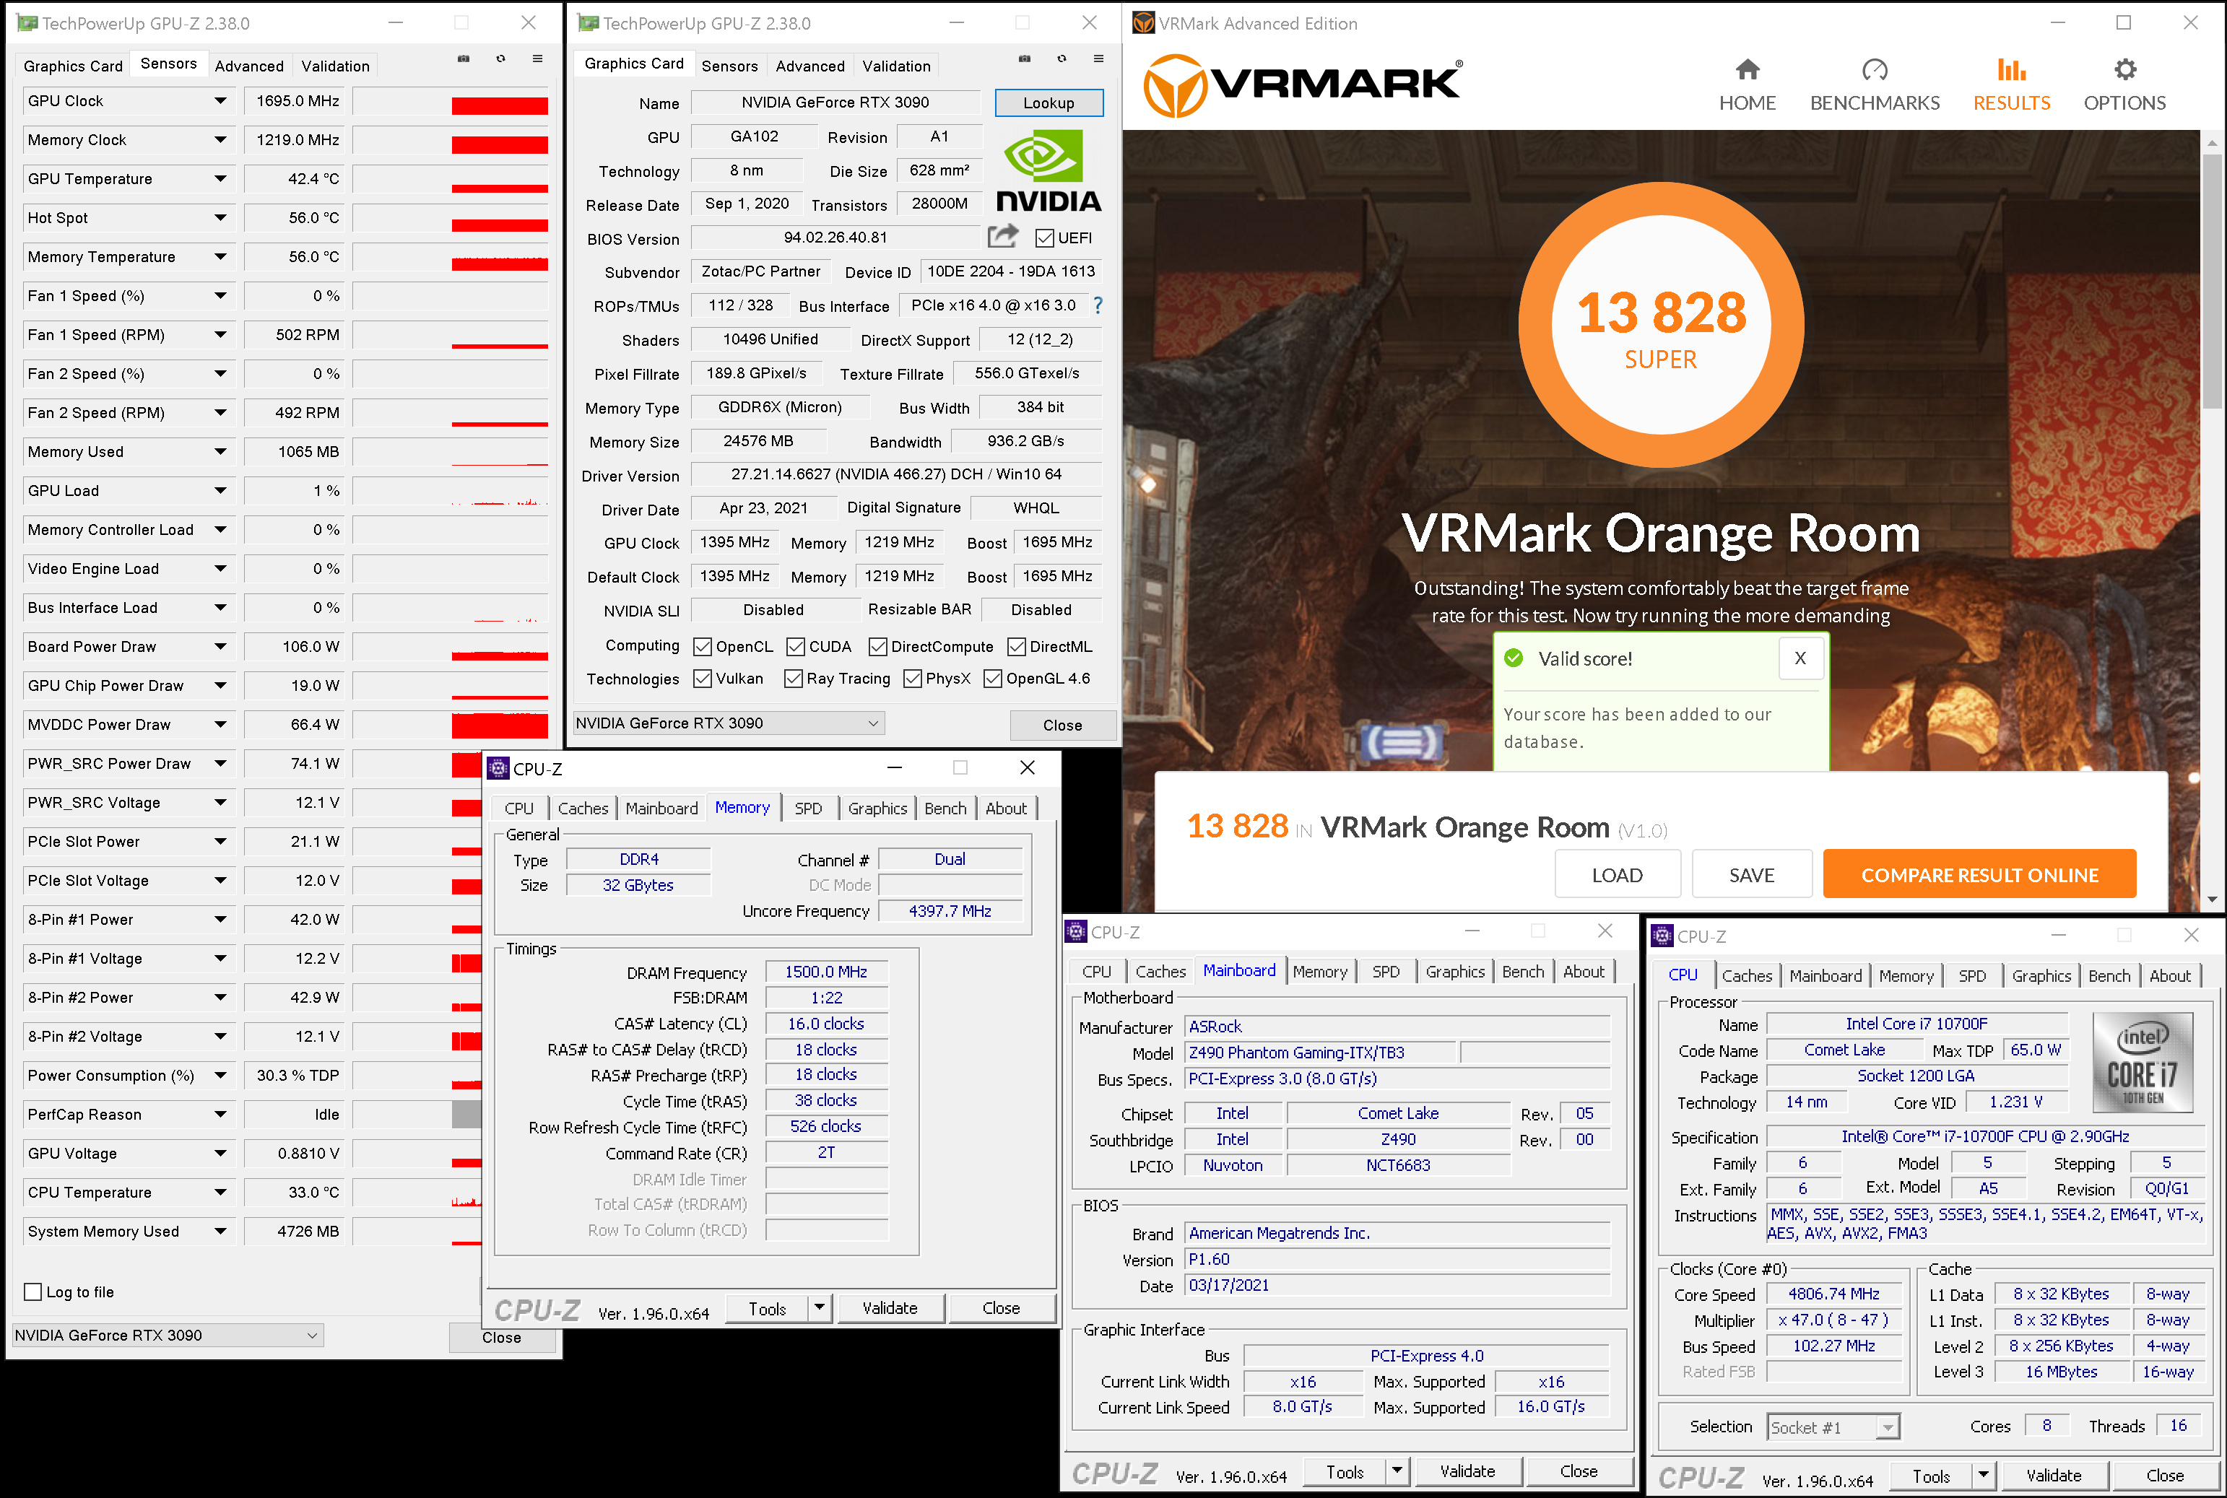Open VRMark OPTIONS gear icon

[2124, 70]
